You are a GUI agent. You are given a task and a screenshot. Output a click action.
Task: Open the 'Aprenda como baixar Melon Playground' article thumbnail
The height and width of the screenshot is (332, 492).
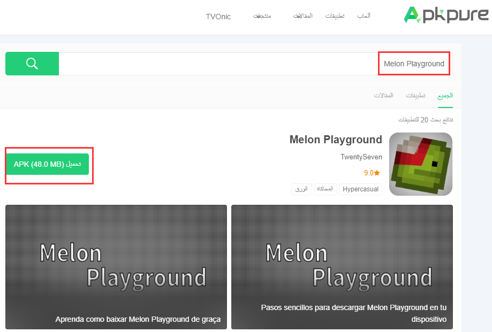click(x=116, y=267)
